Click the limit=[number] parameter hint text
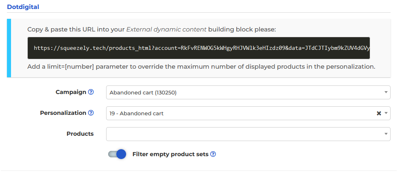402x177 pixels. 201,67
